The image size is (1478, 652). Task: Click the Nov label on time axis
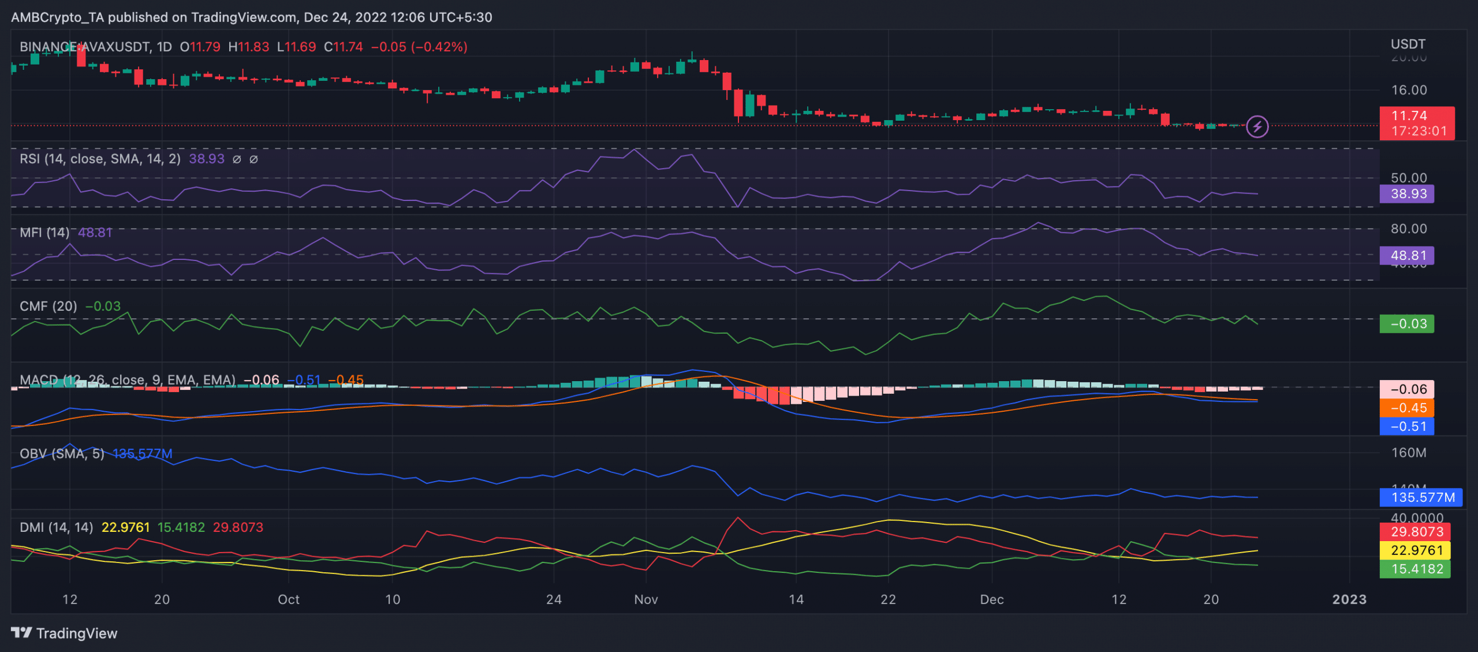646,599
